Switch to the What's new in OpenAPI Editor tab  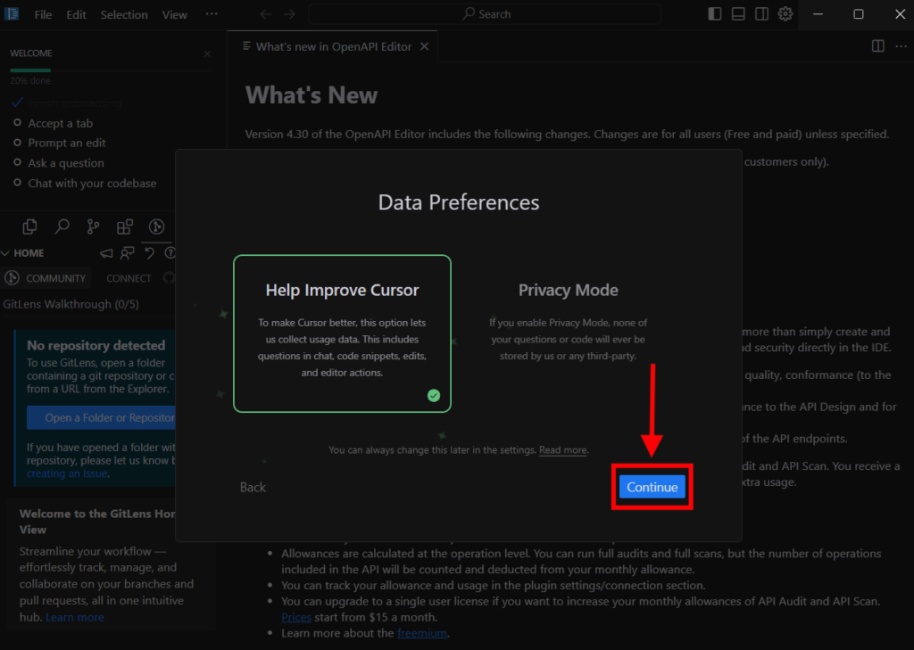pyautogui.click(x=334, y=46)
